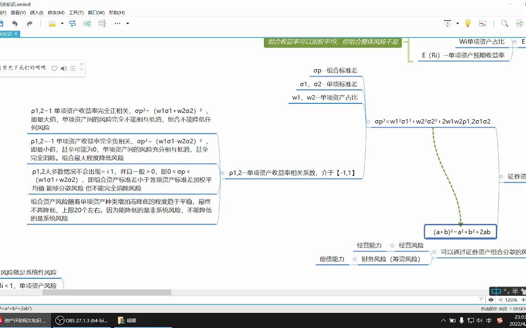Viewport: 526px width, 328px height.
Task: Select the Relationship curved-arrow tool icon
Action: pyautogui.click(x=73, y=23)
